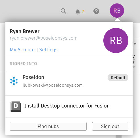The width and height of the screenshot is (140, 138).
Task: Select the Poseidon hub entry
Action: click(x=69, y=81)
